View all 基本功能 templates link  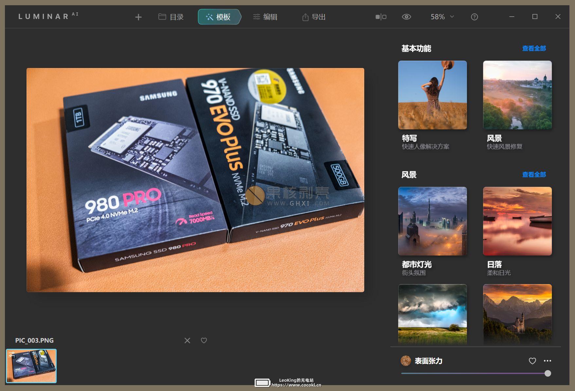534,48
